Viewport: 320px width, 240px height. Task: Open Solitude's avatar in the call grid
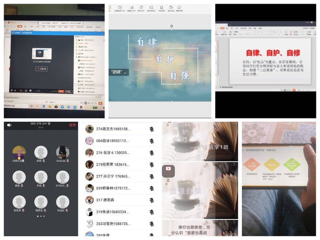pyautogui.click(x=62, y=152)
